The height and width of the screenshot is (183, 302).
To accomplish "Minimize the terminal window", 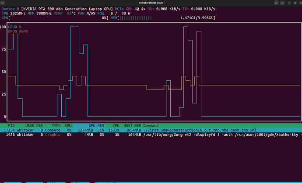I will [289, 3].
